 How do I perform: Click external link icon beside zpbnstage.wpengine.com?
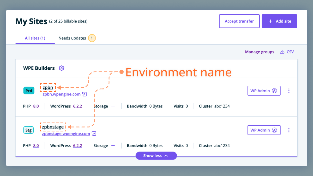coord(94,133)
